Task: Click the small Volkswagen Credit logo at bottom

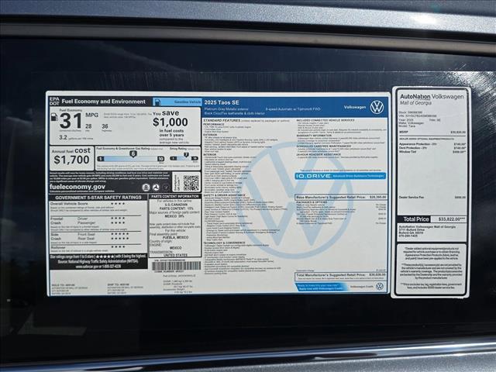Action: 380,286
